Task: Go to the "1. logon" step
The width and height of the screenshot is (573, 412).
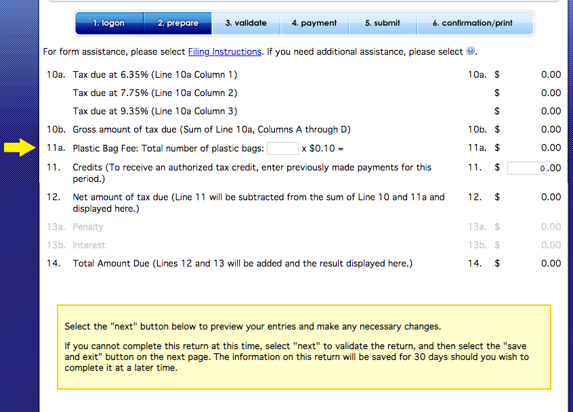Action: pyautogui.click(x=109, y=23)
